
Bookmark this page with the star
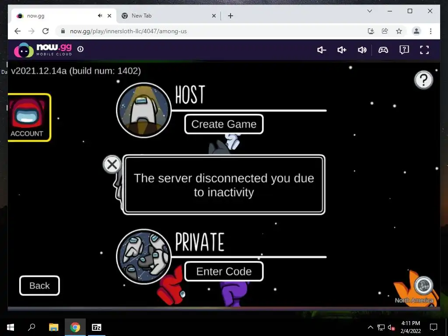coord(399,31)
